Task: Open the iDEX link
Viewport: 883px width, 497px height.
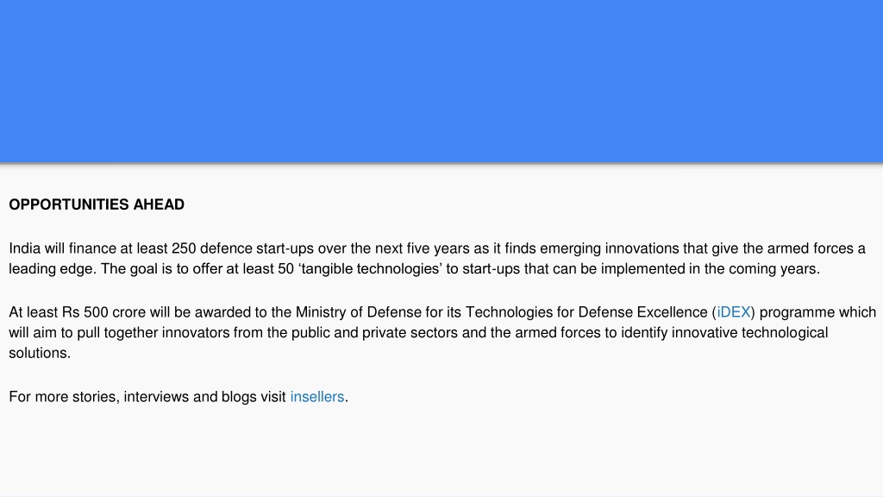Action: [733, 312]
